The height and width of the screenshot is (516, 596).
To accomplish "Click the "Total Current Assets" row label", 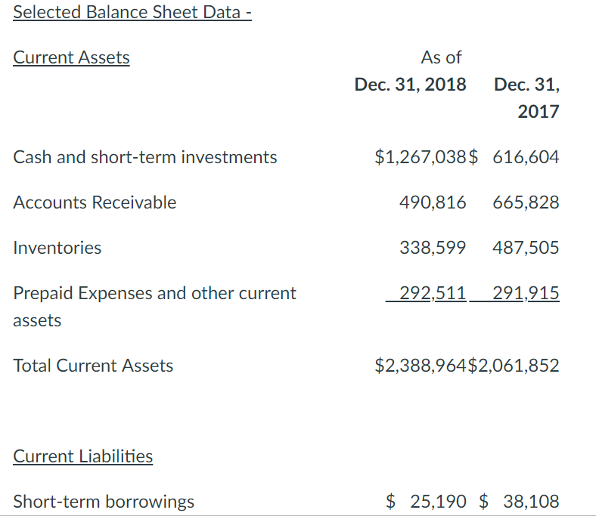I will (93, 366).
